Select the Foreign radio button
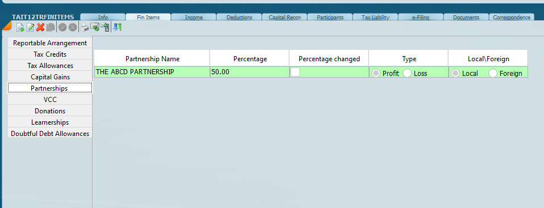The image size is (544, 208). tap(493, 73)
